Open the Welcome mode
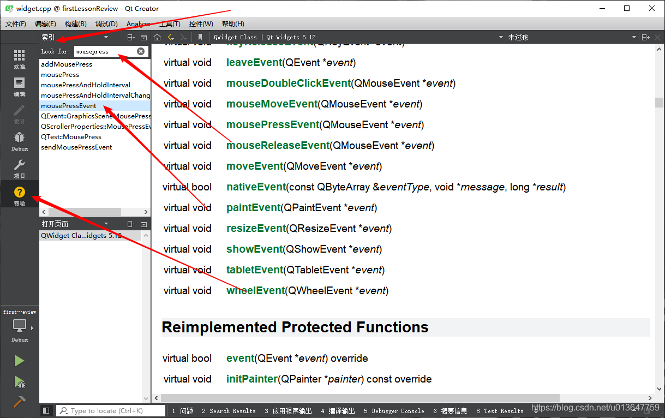The width and height of the screenshot is (665, 418). 19,59
